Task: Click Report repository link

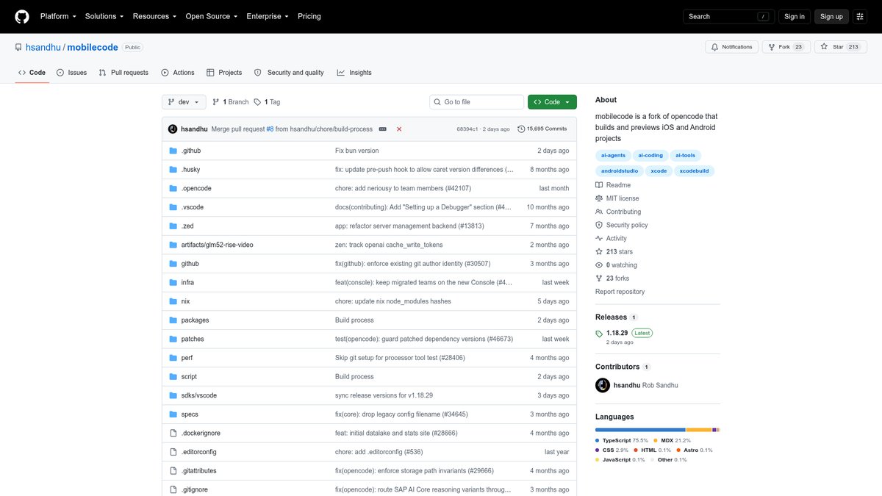Action: click(620, 292)
